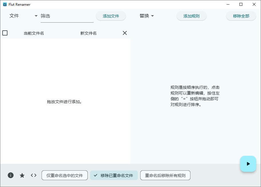Click the info icon in the bottom toolbar
The width and height of the screenshot is (261, 187).
11,175
